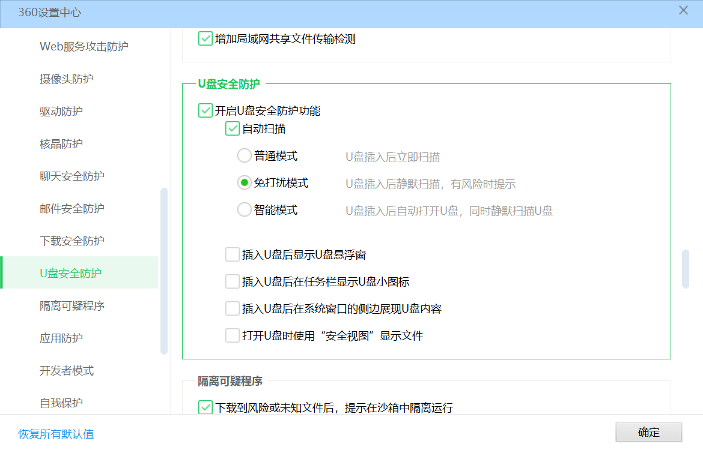Select the highlighted U盘安全防护 sidebar item
The width and height of the screenshot is (703, 450).
point(80,272)
